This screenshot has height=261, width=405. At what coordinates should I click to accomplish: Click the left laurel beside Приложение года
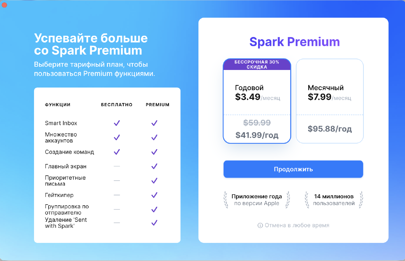(226, 200)
